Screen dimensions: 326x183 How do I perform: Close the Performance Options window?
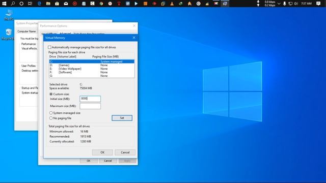pyautogui.click(x=134, y=26)
